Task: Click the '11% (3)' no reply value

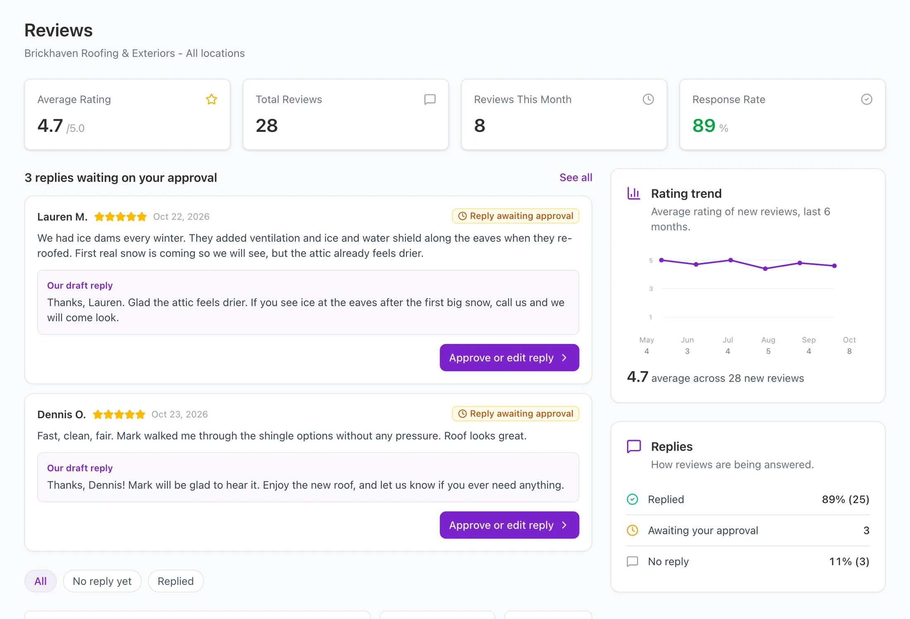Action: pos(849,561)
